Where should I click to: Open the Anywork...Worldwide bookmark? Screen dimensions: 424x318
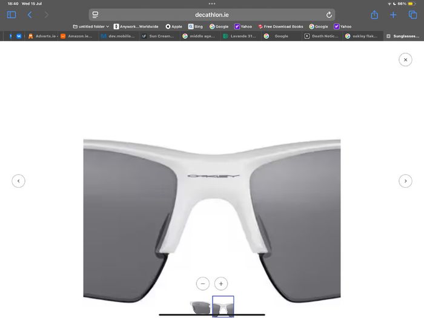pyautogui.click(x=136, y=27)
